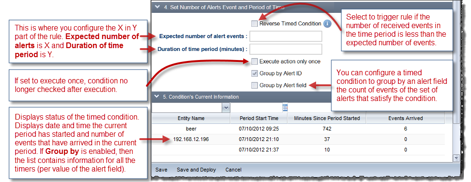Open the dropdown above Entity Name column
The height and width of the screenshot is (182, 471).
[226, 108]
